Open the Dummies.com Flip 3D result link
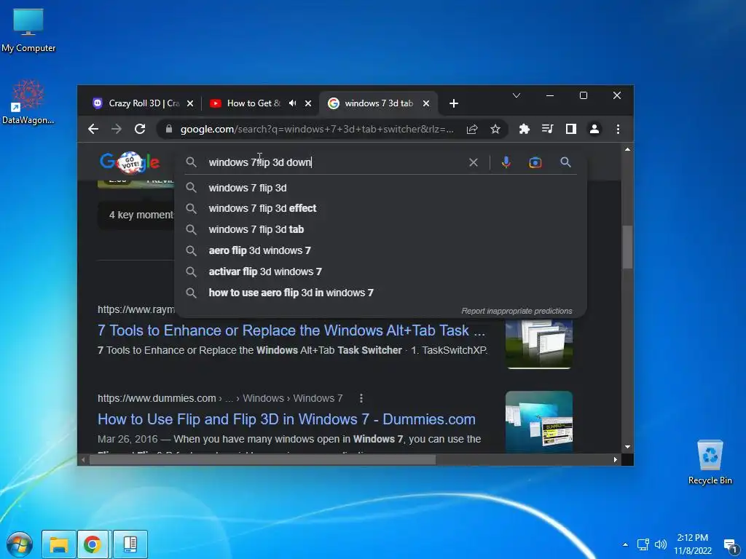Screen dimensions: 746x559 coord(286,419)
